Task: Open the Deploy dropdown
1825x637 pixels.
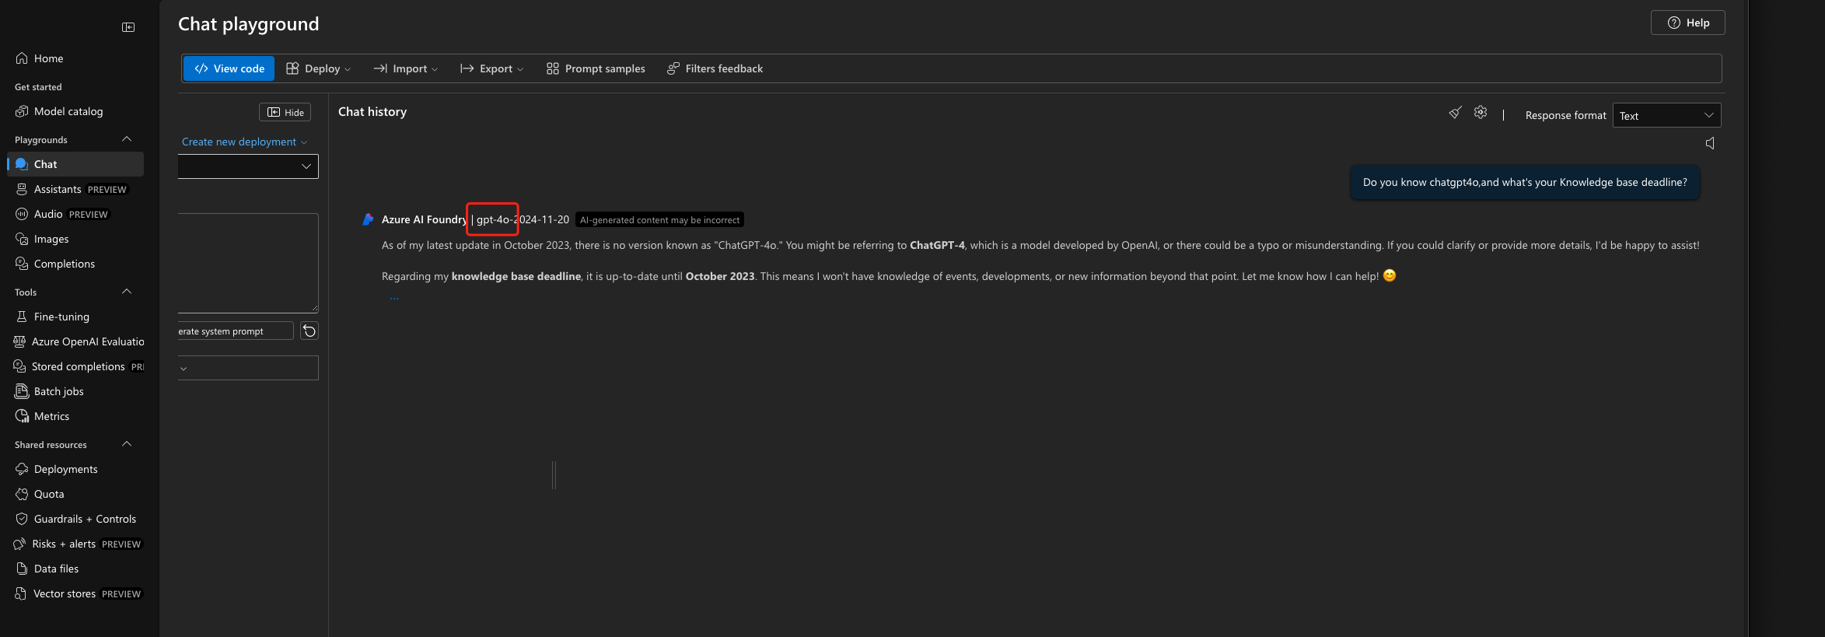Action: pos(318,68)
